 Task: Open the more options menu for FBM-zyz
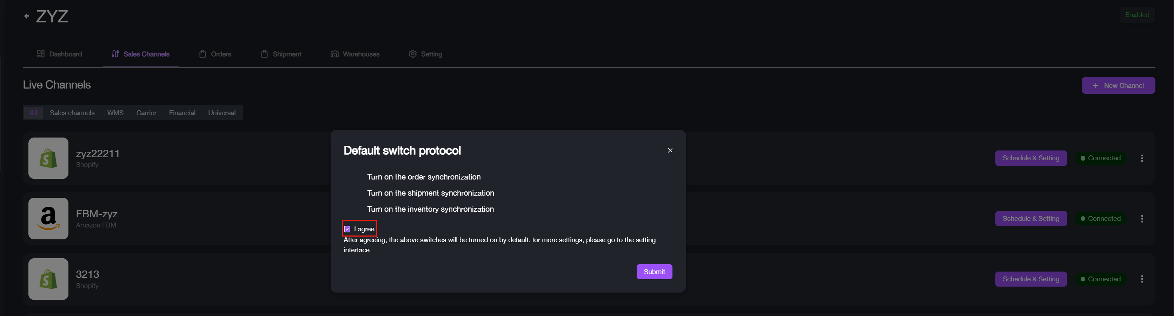[1142, 219]
